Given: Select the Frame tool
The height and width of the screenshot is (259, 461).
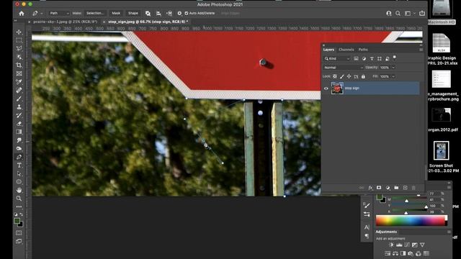Looking at the screenshot, I should click(x=19, y=73).
